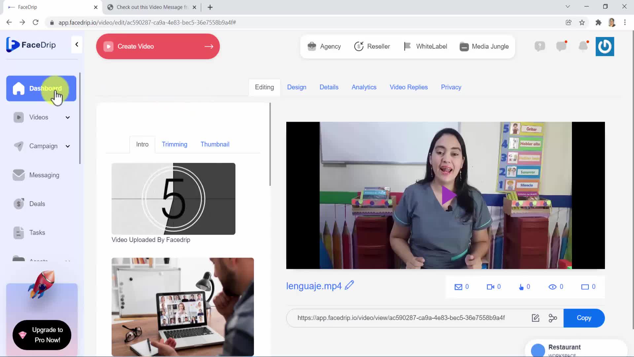This screenshot has height=357, width=634.
Task: Click the email count envelope icon
Action: coord(458,287)
